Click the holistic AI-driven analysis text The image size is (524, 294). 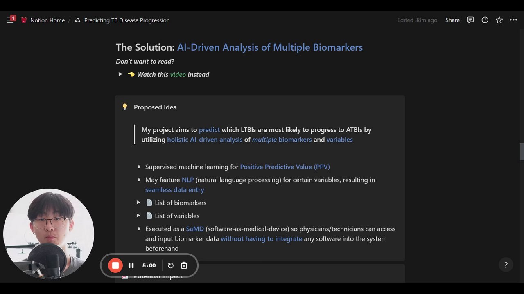(205, 139)
